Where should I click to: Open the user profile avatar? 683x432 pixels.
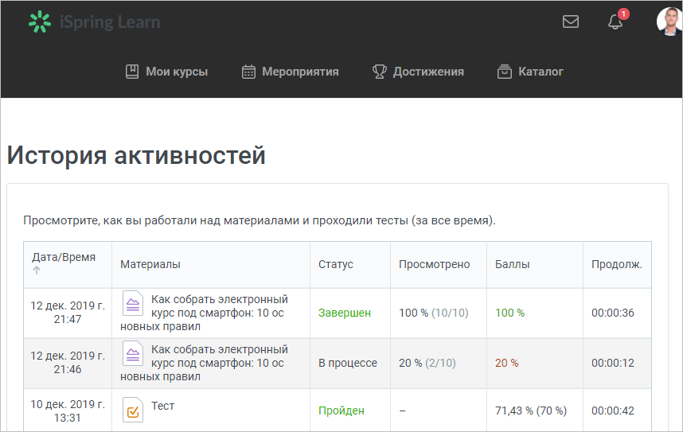[x=669, y=21]
